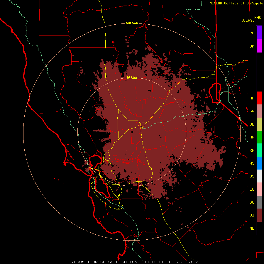This screenshot has height=264, width=264.
Task: Click the HA red legend swatch
Action: point(259,98)
